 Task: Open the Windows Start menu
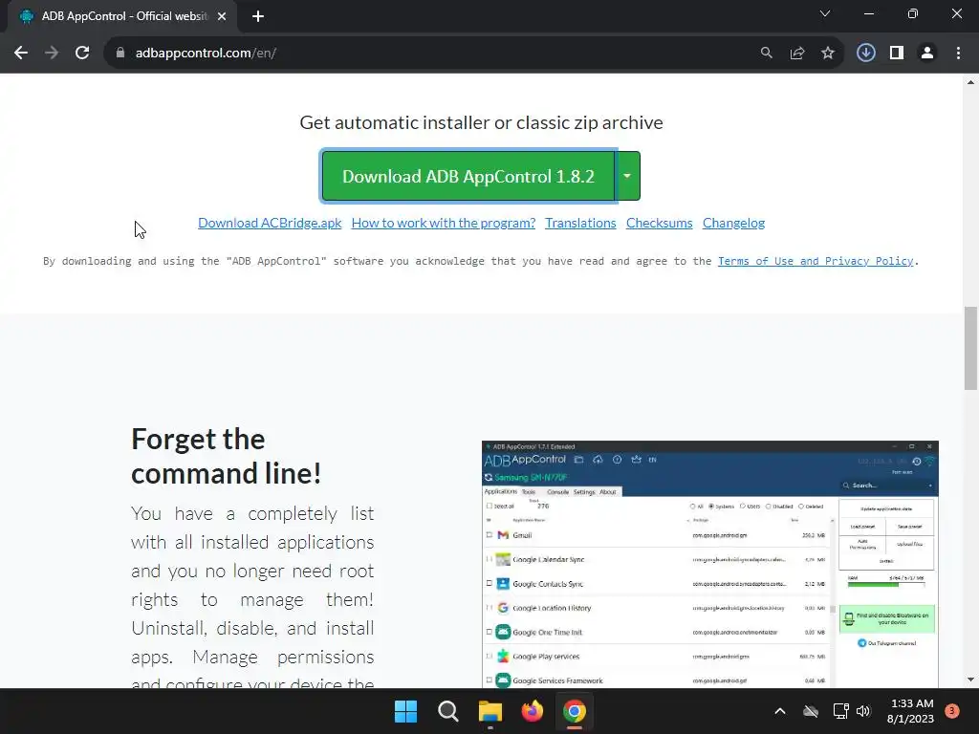click(x=405, y=711)
